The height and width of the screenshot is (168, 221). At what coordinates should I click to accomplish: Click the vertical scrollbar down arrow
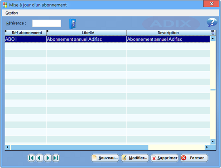[x=213, y=141]
